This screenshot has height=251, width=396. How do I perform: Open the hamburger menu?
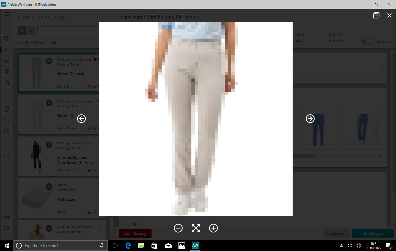click(7, 14)
